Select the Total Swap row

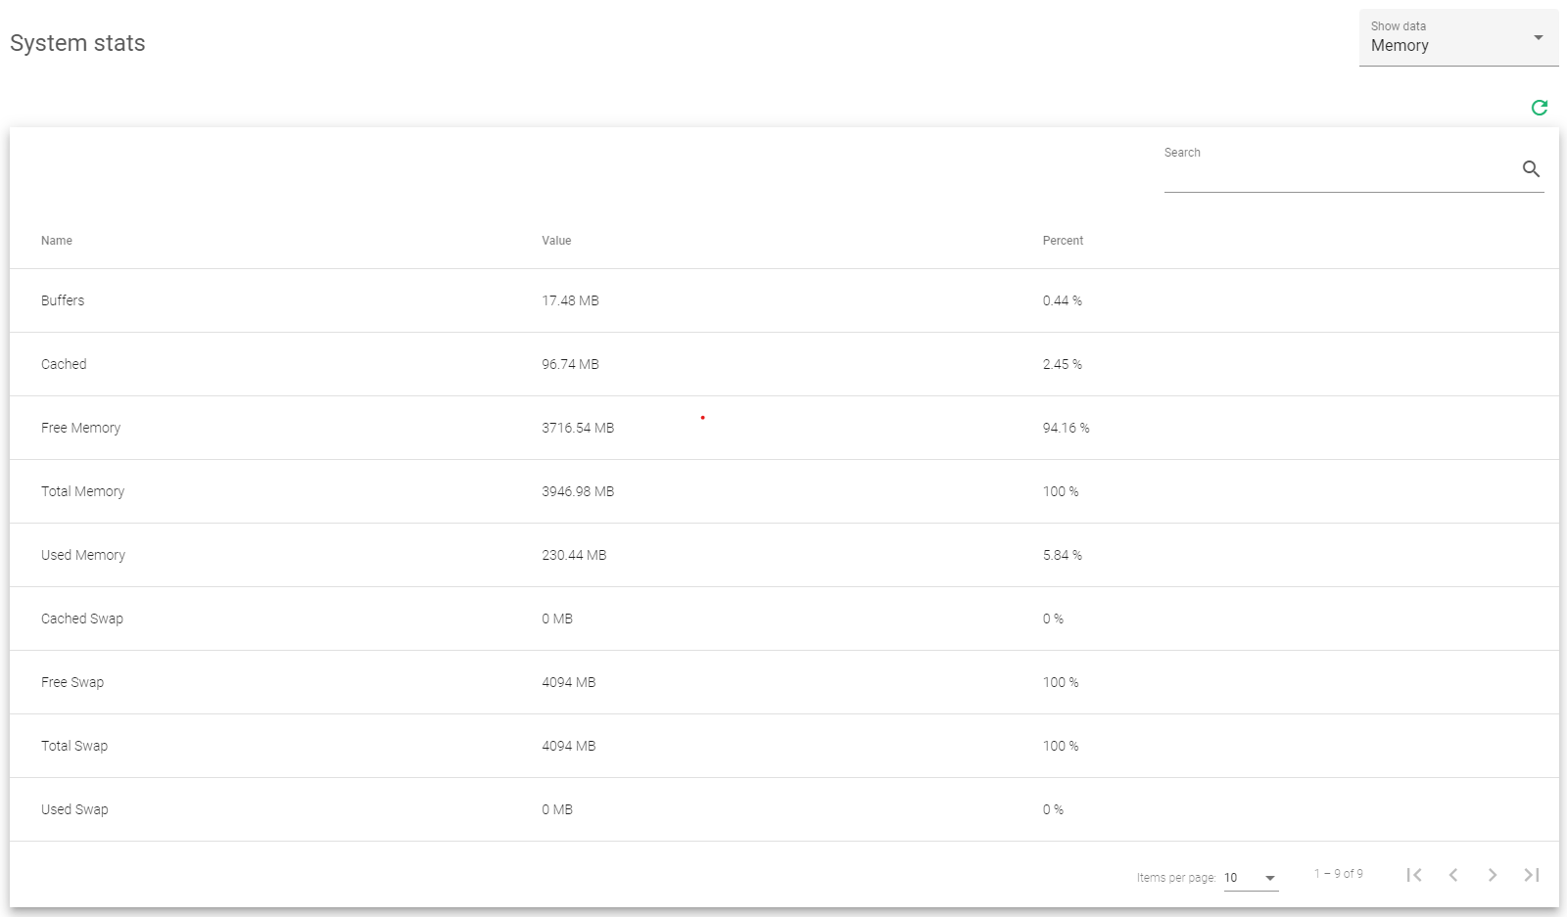[392, 746]
